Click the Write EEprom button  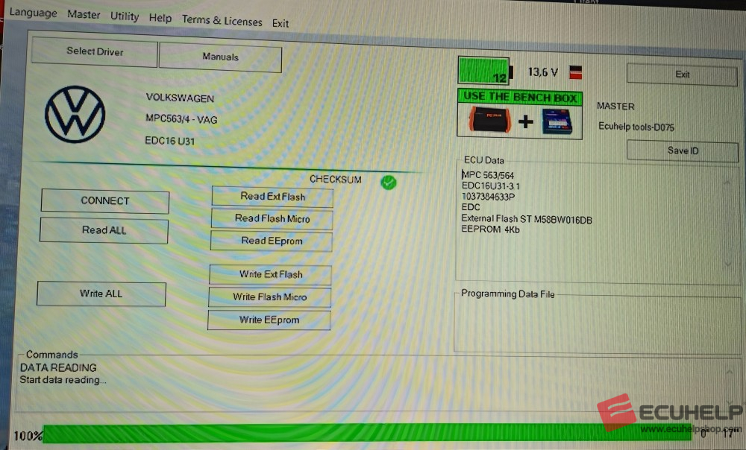pos(269,320)
